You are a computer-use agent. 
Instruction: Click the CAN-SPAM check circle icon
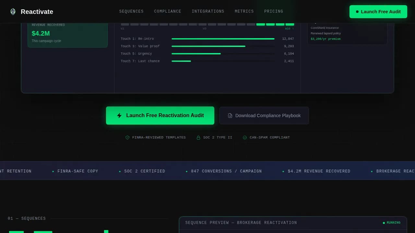245,138
